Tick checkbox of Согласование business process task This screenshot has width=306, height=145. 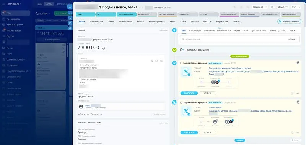pos(181,102)
